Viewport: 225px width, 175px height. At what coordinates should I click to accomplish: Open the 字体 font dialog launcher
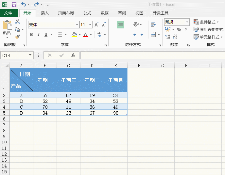106,45
